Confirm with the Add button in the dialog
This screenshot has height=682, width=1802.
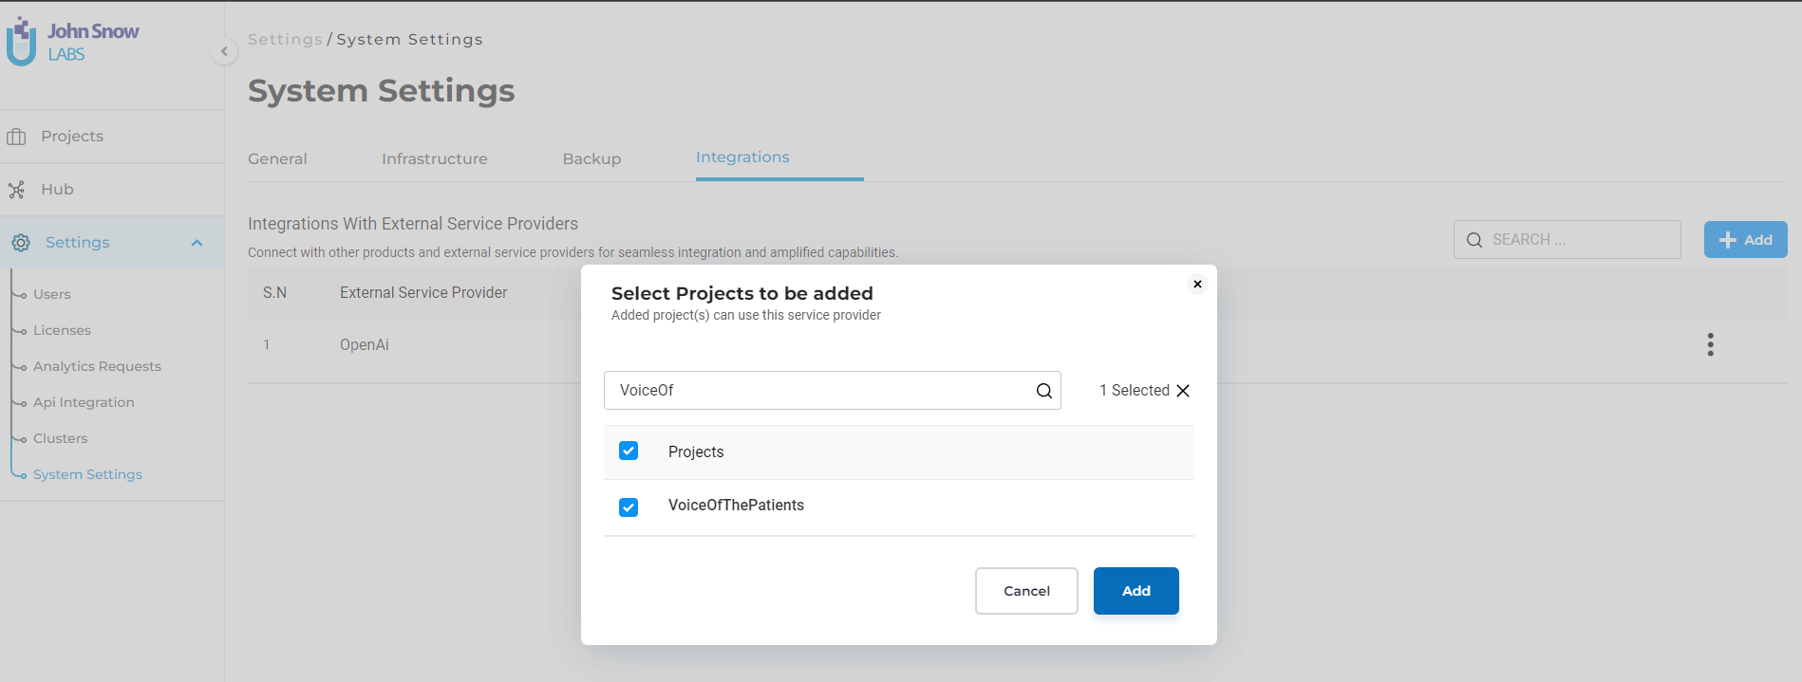[1136, 591]
